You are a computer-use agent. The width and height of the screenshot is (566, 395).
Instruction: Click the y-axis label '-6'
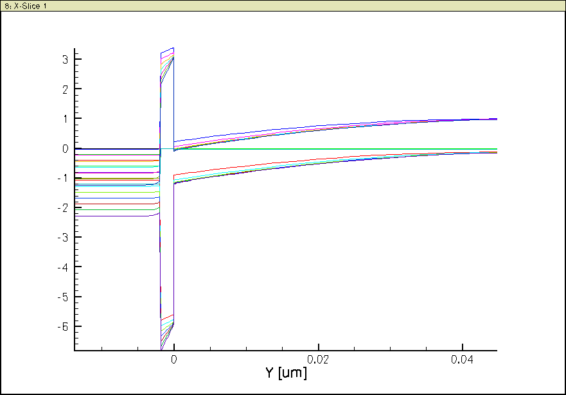pos(63,327)
